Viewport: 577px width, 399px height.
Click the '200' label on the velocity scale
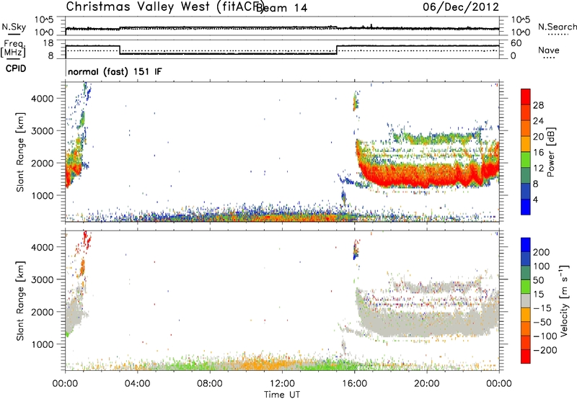point(542,252)
